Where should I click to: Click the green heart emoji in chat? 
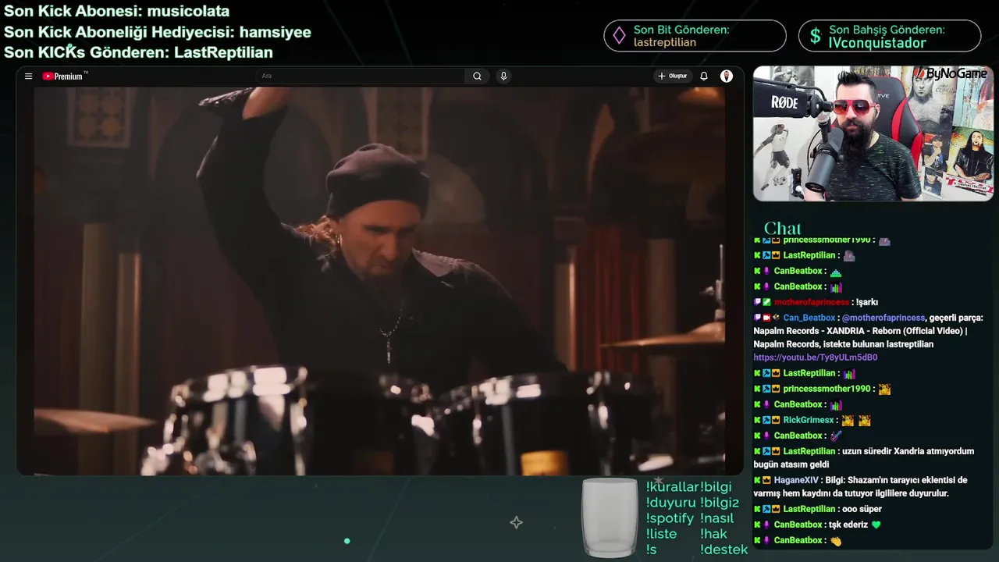click(x=876, y=525)
